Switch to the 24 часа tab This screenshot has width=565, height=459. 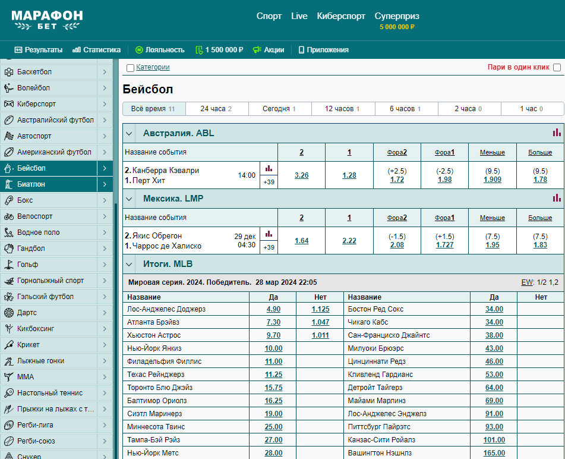(x=217, y=109)
